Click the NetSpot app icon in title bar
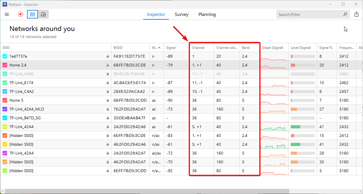The image size is (363, 194). click(x=5, y=5)
